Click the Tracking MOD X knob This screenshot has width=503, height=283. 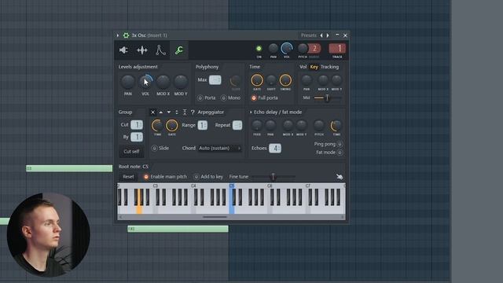click(x=323, y=80)
